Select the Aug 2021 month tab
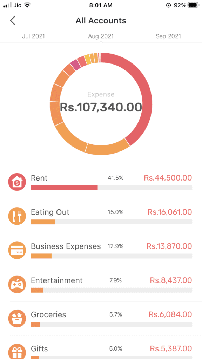The height and width of the screenshot is (359, 202). (101, 36)
